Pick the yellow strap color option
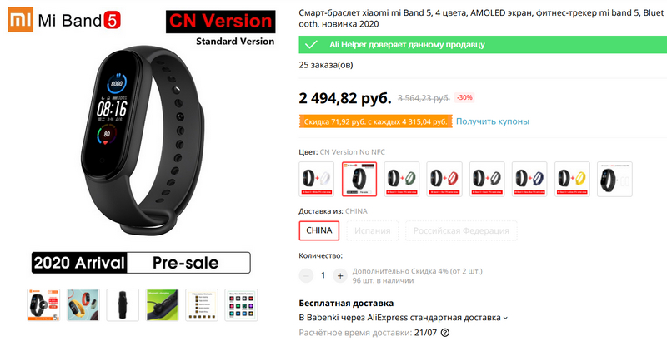 click(x=572, y=179)
